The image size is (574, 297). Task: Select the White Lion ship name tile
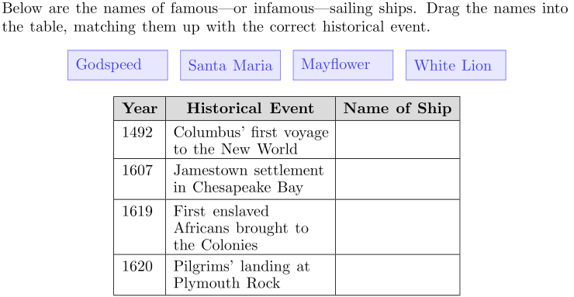pyautogui.click(x=456, y=65)
